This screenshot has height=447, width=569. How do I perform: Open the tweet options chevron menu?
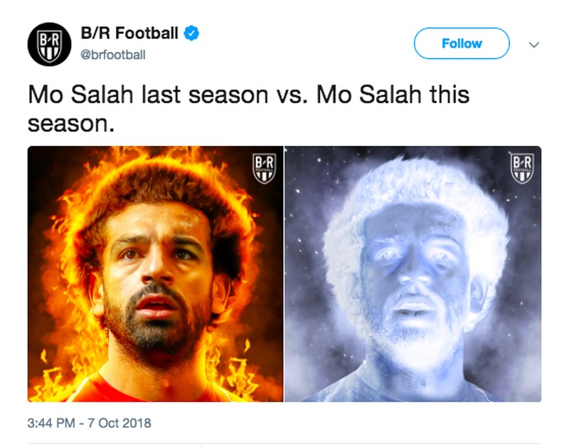tap(534, 44)
